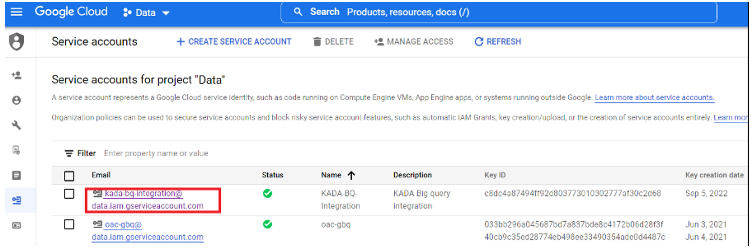
Task: Click the IAM shield icon
Action: (17, 42)
